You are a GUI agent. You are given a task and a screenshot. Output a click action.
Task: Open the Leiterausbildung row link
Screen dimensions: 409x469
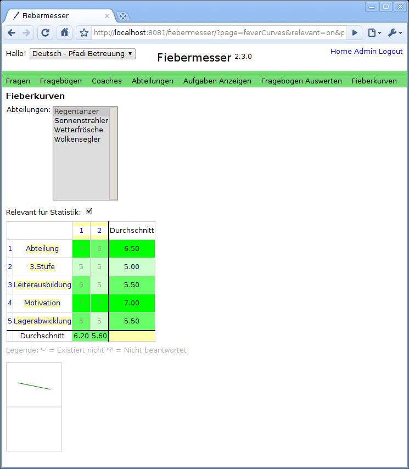42,284
